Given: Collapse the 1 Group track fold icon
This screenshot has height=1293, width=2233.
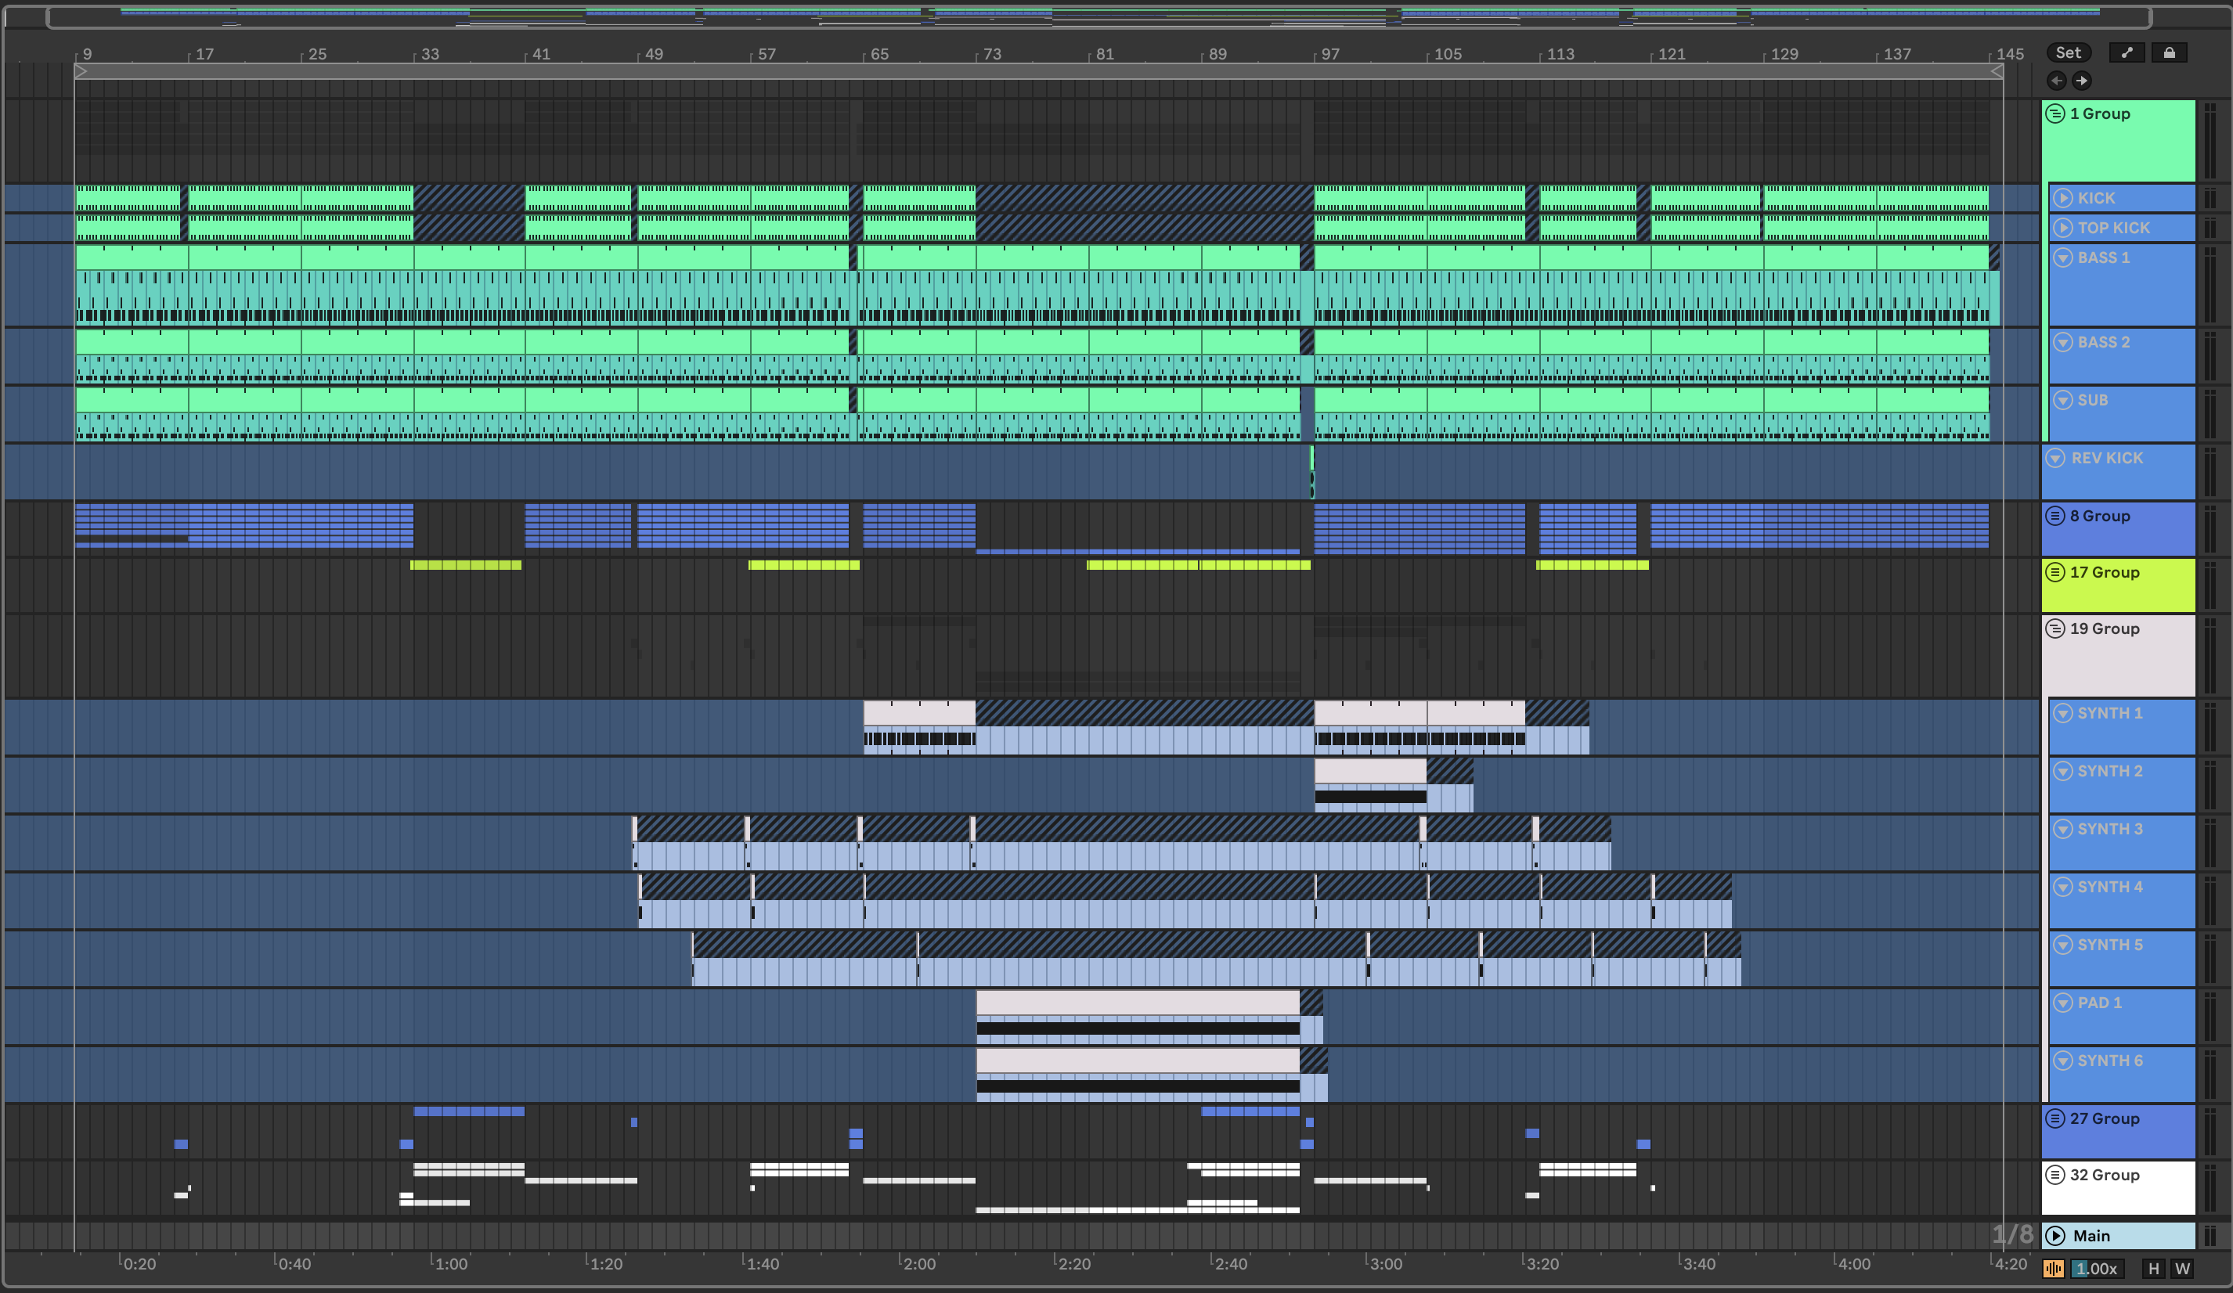Looking at the screenshot, I should pos(2055,113).
